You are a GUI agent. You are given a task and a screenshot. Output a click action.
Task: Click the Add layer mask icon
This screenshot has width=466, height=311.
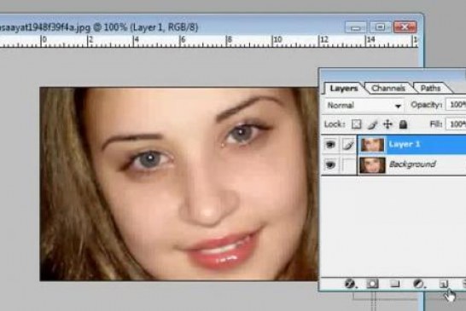coord(372,284)
